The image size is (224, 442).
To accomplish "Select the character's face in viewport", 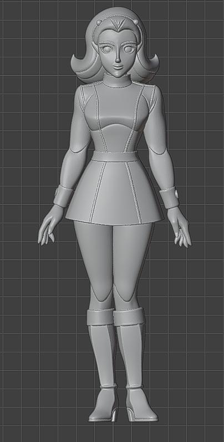I will point(117,55).
